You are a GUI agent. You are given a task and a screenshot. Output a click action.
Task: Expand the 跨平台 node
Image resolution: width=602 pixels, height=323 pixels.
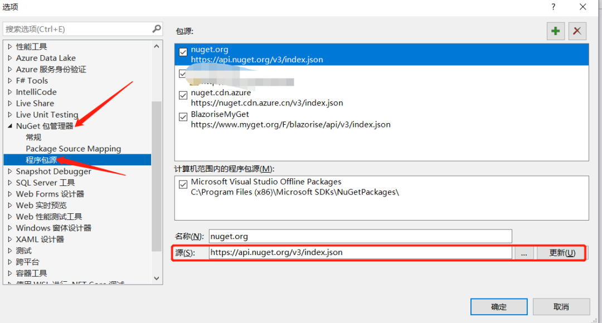tap(10, 262)
